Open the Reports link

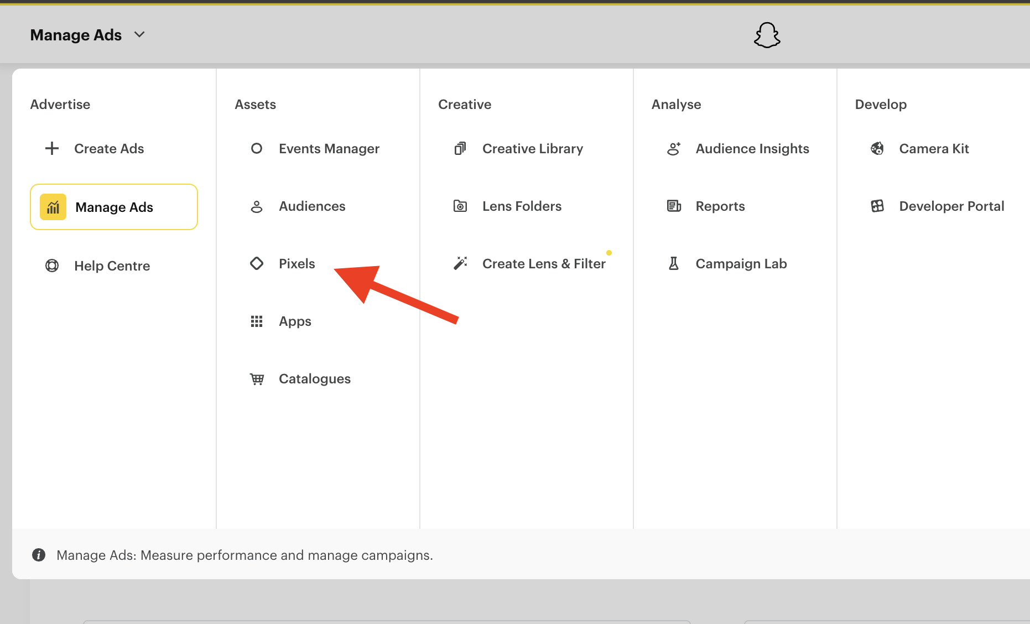(x=720, y=206)
